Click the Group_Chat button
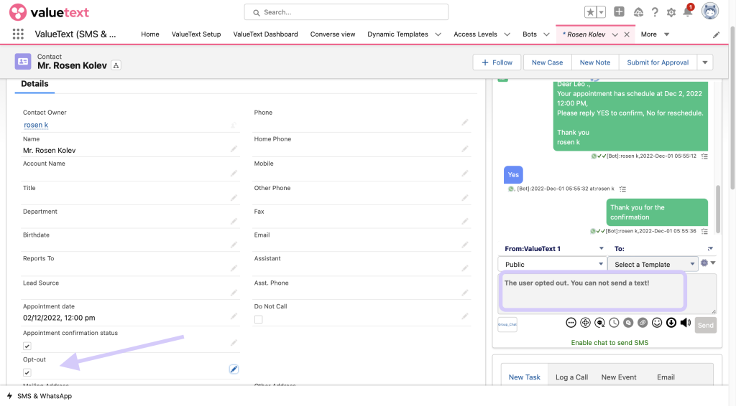The width and height of the screenshot is (736, 406). pyautogui.click(x=507, y=324)
